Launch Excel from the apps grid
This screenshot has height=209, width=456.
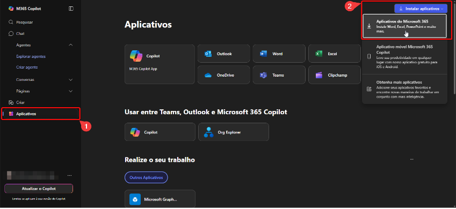pyautogui.click(x=335, y=54)
